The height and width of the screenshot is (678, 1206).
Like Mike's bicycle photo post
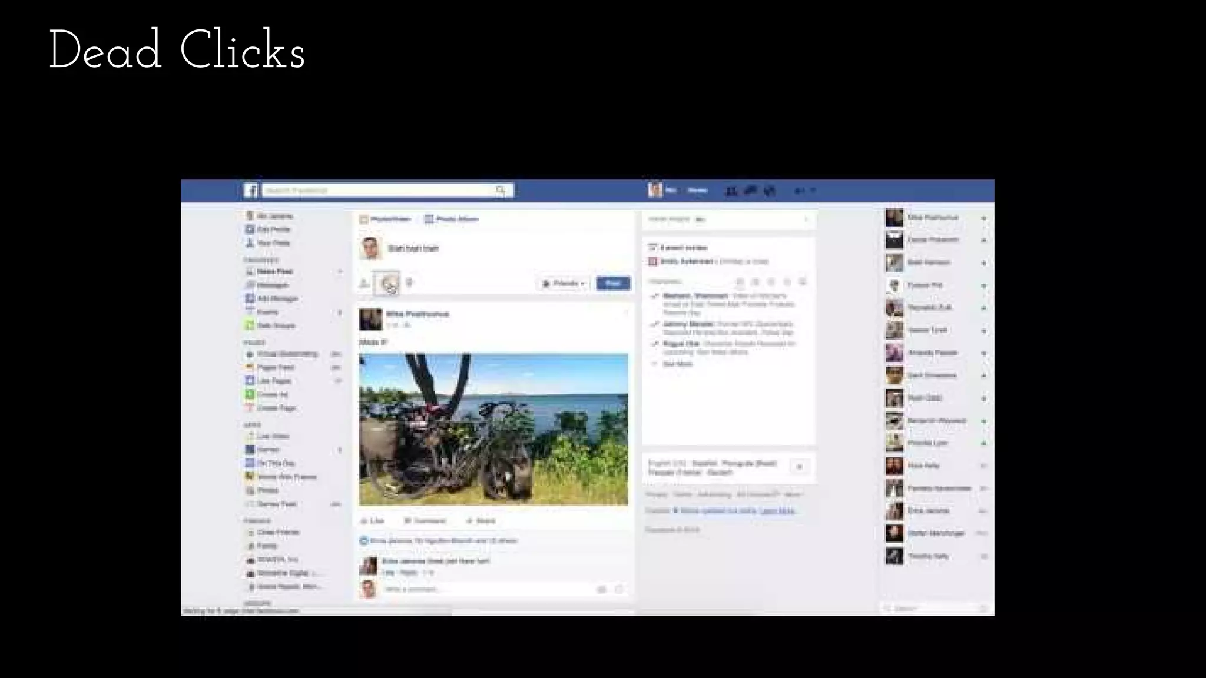[372, 521]
